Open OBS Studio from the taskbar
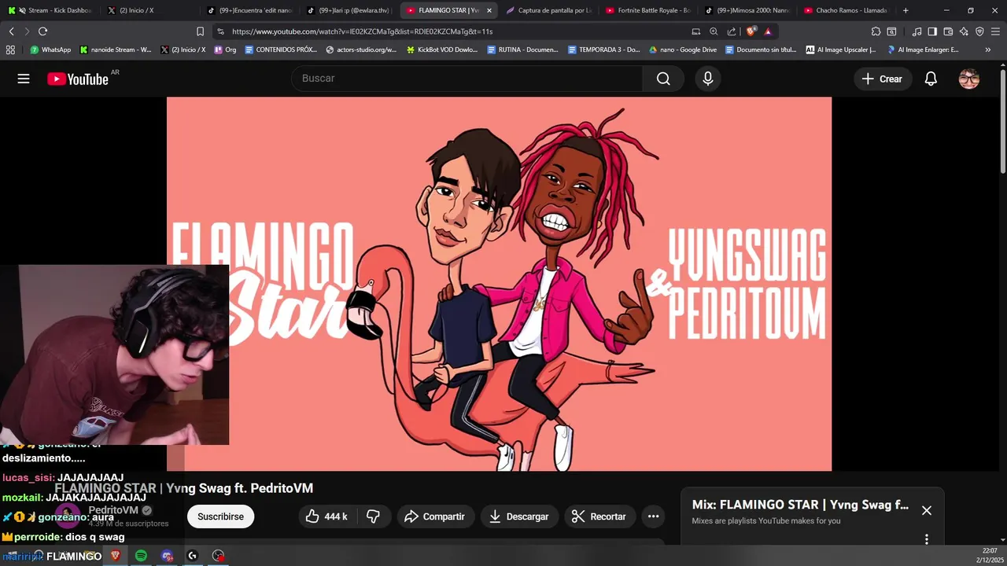1007x566 pixels. click(x=218, y=556)
